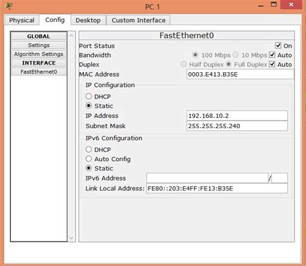Screen dimensions: 306x266
Task: Click the Link Local Address field
Action: pos(217,188)
